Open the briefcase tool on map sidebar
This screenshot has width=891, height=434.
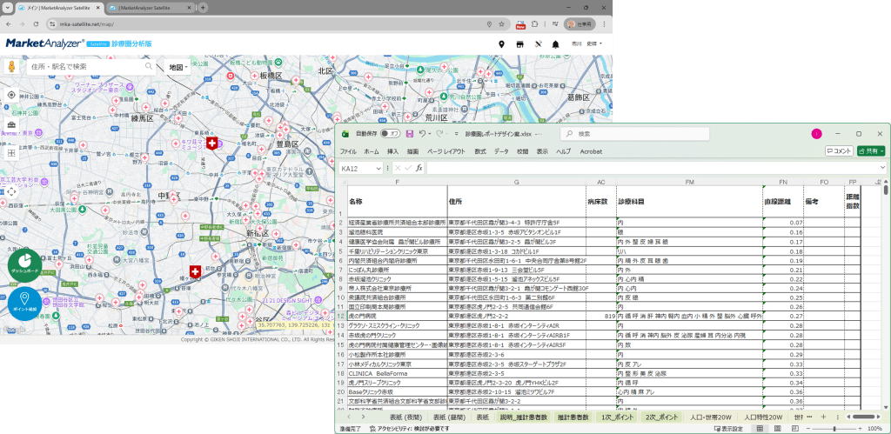coord(11,125)
